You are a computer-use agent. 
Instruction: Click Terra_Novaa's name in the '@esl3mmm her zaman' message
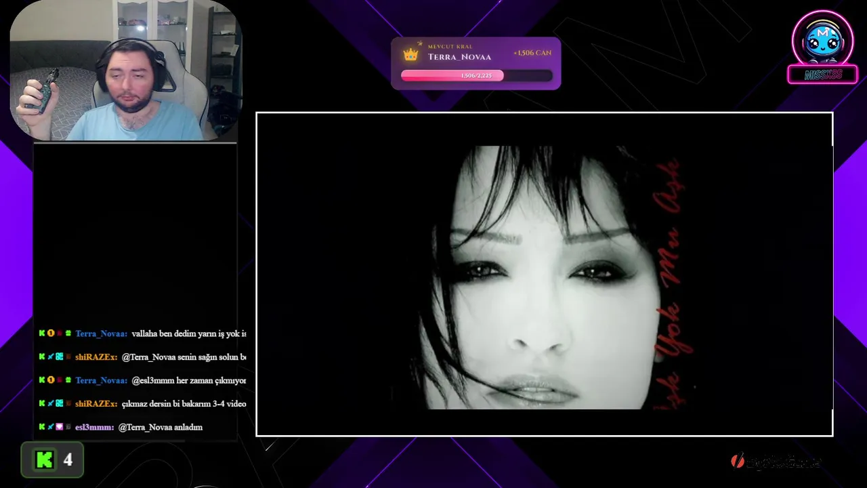(101, 380)
